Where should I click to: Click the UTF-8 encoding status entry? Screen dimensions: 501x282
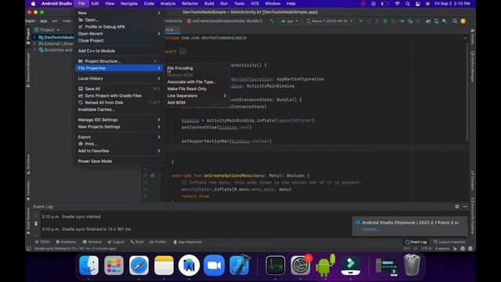click(426, 248)
